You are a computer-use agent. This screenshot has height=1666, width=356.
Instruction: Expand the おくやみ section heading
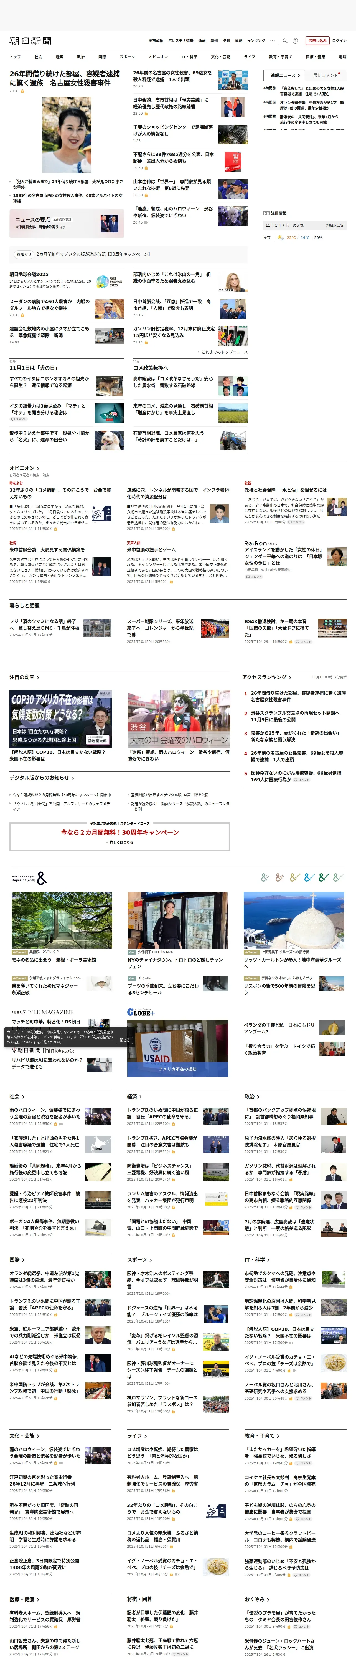pyautogui.click(x=257, y=1599)
